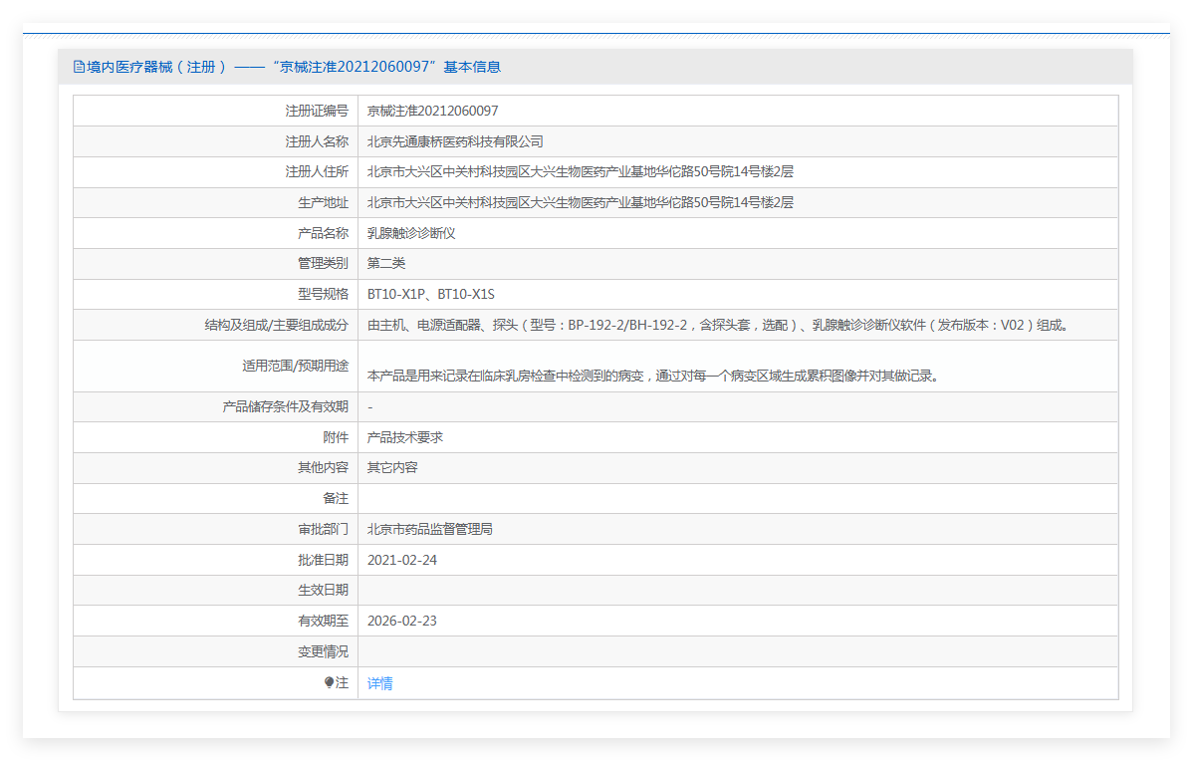
Task: Click the 变更情况 row label
Action: pos(323,651)
